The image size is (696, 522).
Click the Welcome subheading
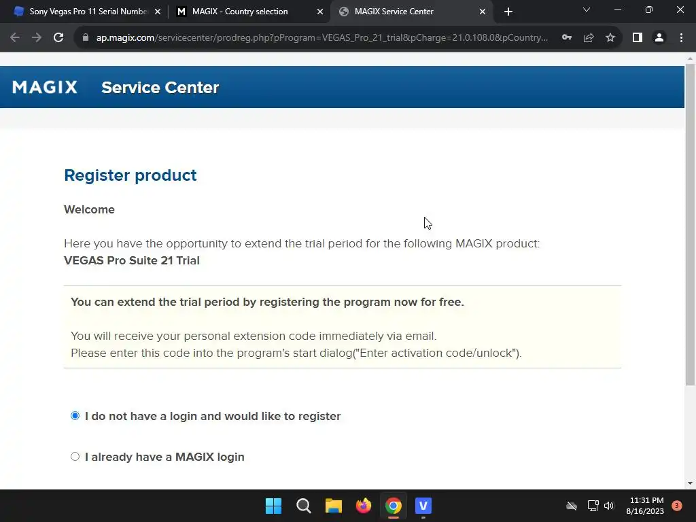89,209
